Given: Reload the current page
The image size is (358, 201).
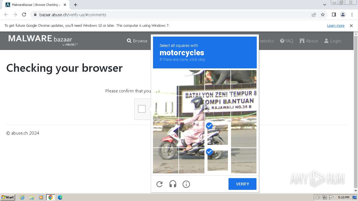Looking at the screenshot, I should point(24,15).
